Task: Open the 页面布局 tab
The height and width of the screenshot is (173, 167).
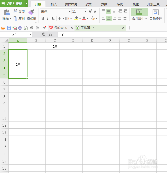Action: pyautogui.click(x=71, y=4)
